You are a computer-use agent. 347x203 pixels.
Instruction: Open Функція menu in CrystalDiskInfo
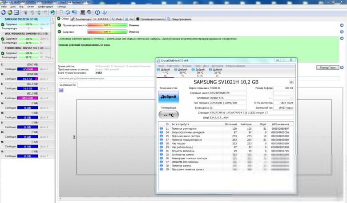(x=187, y=66)
